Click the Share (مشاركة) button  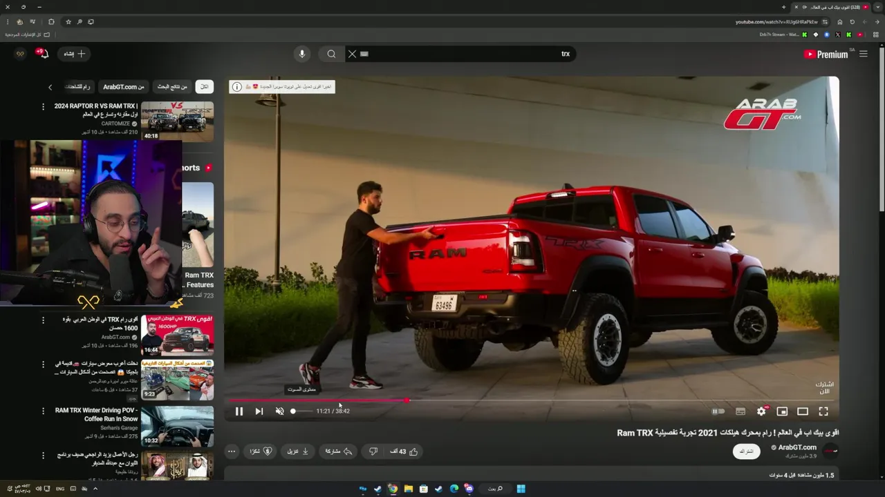pyautogui.click(x=339, y=451)
